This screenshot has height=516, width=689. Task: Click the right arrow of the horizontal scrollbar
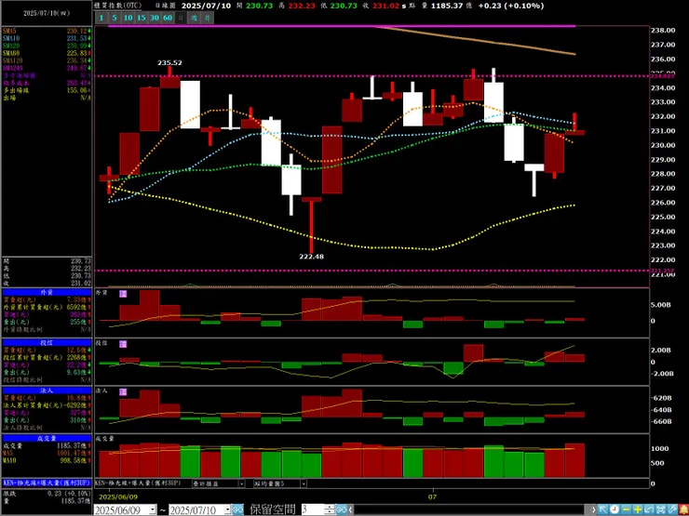click(594, 509)
